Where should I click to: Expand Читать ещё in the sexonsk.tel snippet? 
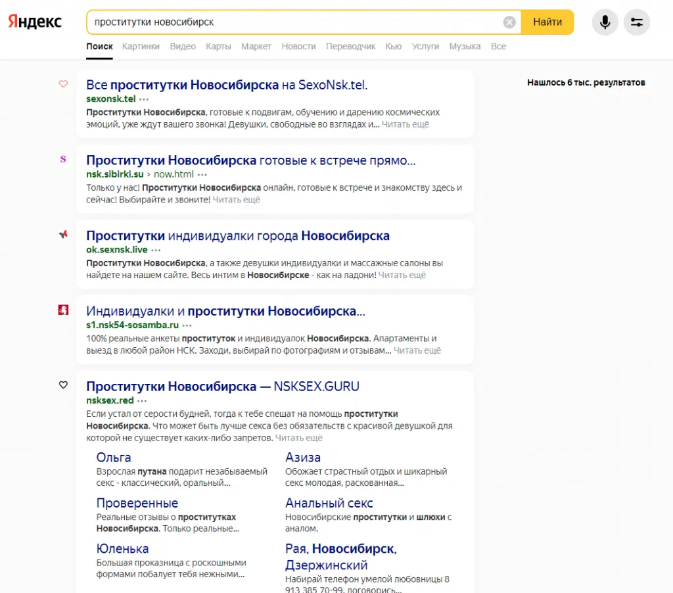(x=405, y=124)
